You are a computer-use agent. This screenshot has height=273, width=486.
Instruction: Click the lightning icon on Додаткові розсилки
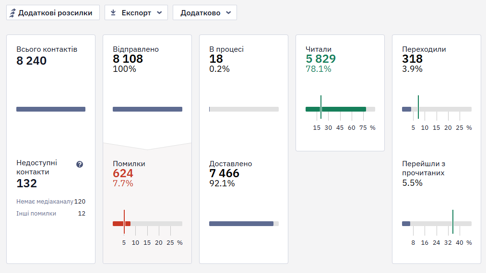coord(12,13)
